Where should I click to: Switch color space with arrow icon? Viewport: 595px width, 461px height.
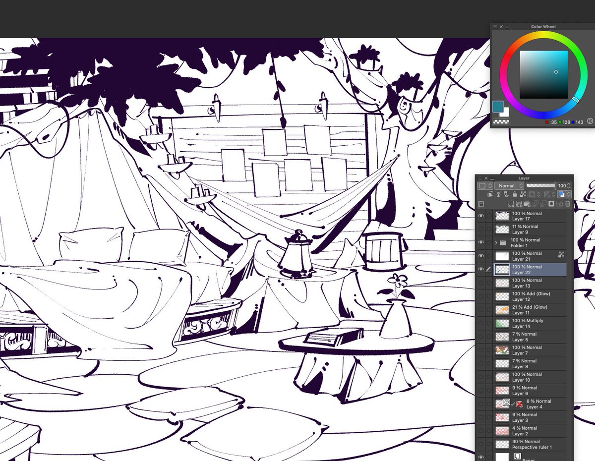pos(590,121)
